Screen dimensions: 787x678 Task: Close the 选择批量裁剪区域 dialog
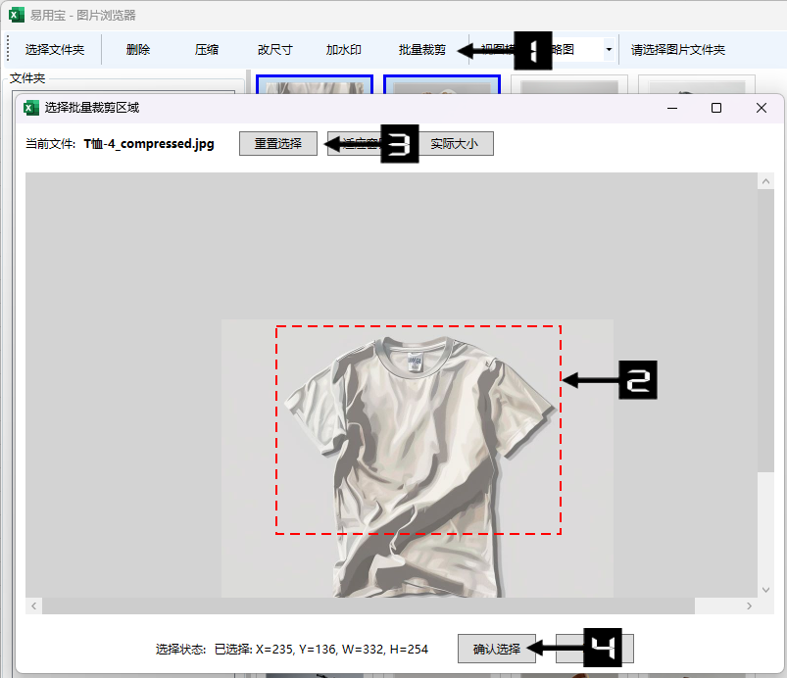762,108
